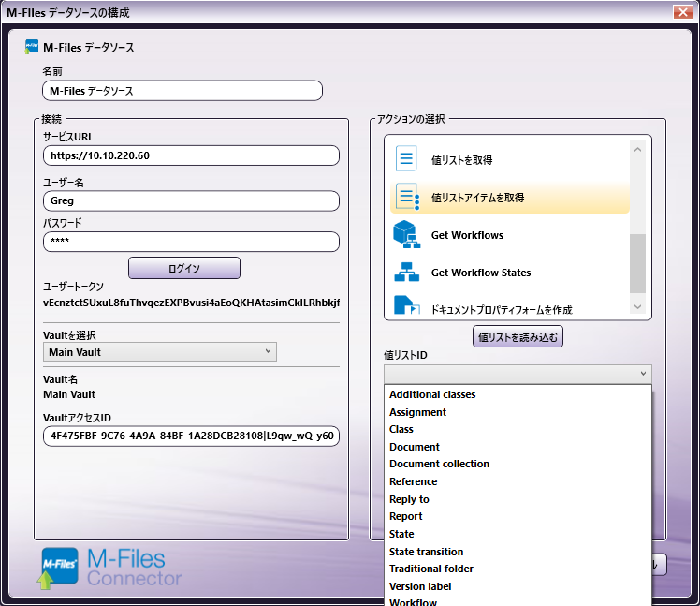Open the Vaultを選択 dropdown
The image size is (700, 606).
tap(160, 352)
